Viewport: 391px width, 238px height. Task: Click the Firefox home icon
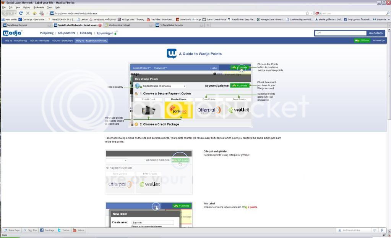tap(34, 13)
